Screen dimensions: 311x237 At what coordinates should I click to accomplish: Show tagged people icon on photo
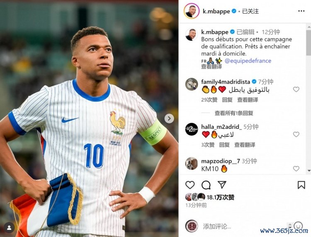pyautogui.click(x=9, y=227)
